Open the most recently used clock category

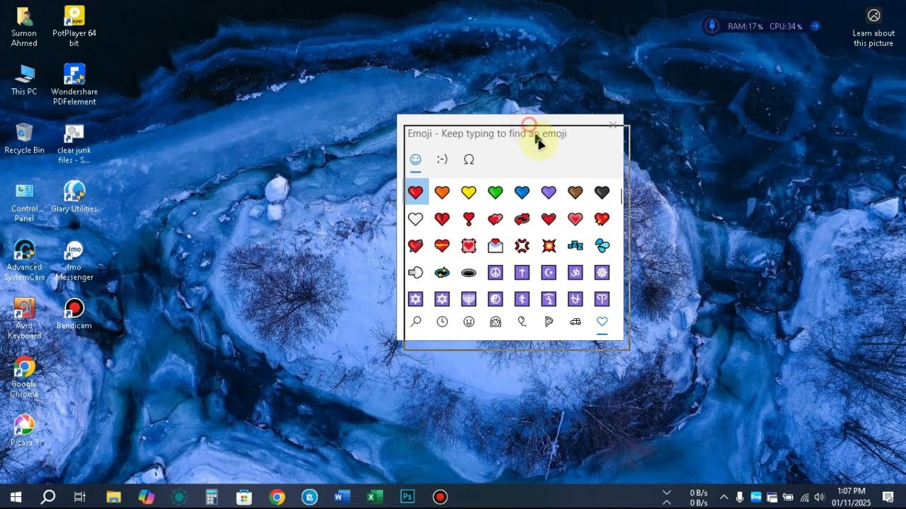click(x=442, y=322)
